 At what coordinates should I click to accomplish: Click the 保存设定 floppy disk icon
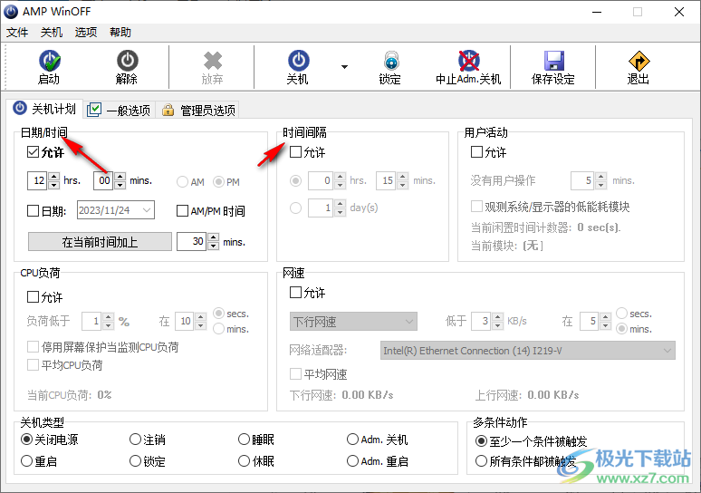(554, 61)
